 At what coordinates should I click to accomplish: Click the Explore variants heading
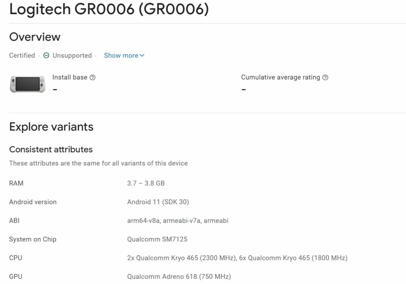click(51, 127)
